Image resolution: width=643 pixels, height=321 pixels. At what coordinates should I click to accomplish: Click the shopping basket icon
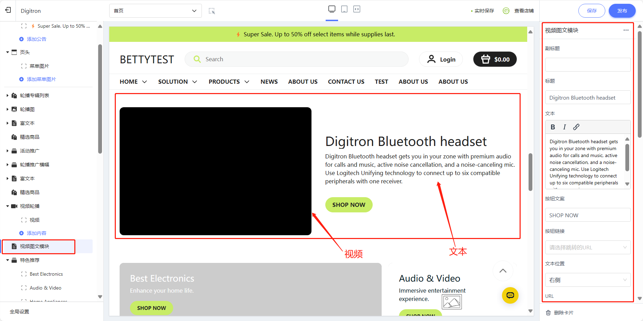[x=486, y=59]
